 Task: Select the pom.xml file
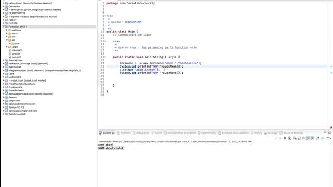16,57
